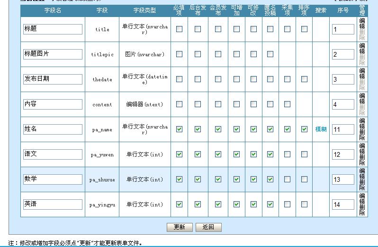
Task: Select the 序号 box showing 2
Action: coord(343,54)
